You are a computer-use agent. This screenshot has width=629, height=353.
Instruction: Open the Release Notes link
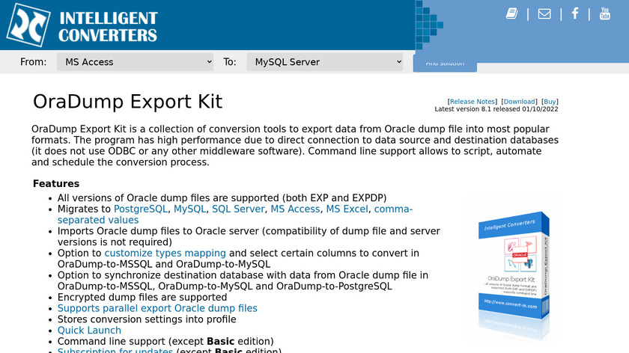pos(472,102)
